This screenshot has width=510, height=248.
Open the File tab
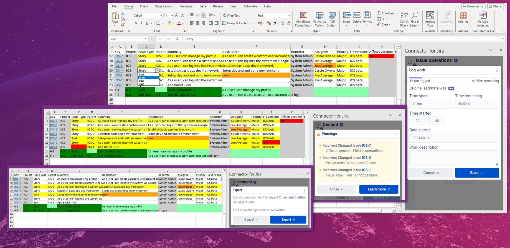tap(114, 6)
